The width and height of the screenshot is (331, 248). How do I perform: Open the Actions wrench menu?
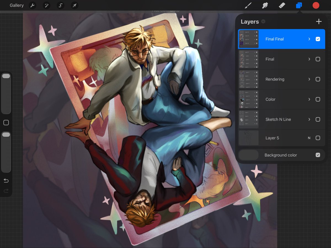[33, 5]
